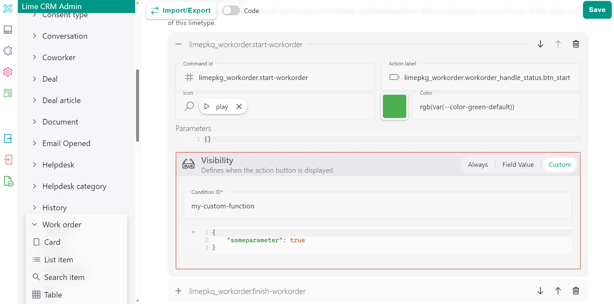
Task: Delete the finish-workorder action
Action: click(x=576, y=291)
